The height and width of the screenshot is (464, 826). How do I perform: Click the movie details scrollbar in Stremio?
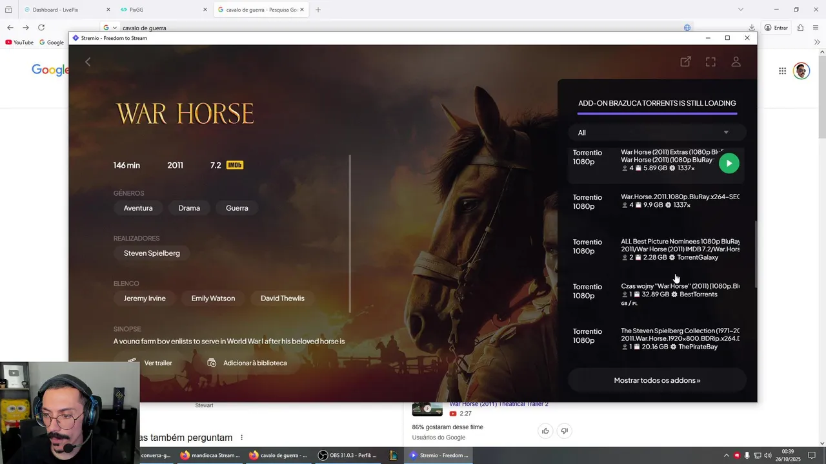[350, 233]
